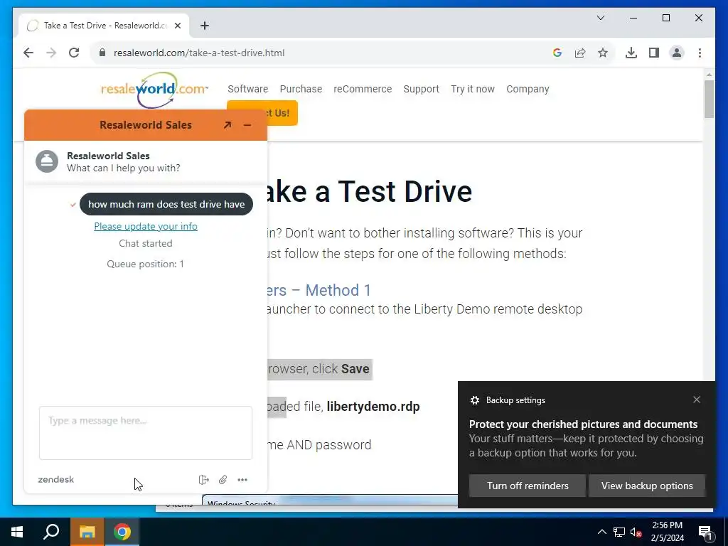Open the Try it now menu

click(x=473, y=89)
